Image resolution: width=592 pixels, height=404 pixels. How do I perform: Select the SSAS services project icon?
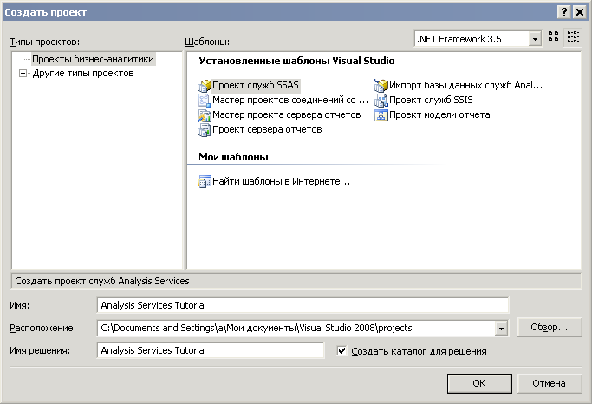tap(205, 86)
